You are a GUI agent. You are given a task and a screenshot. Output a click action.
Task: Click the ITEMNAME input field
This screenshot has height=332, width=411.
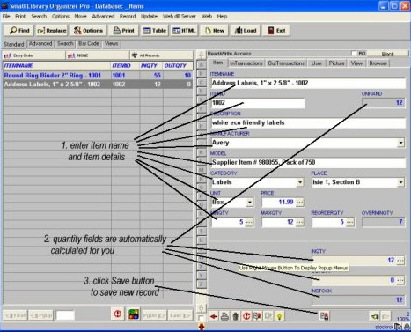point(308,83)
